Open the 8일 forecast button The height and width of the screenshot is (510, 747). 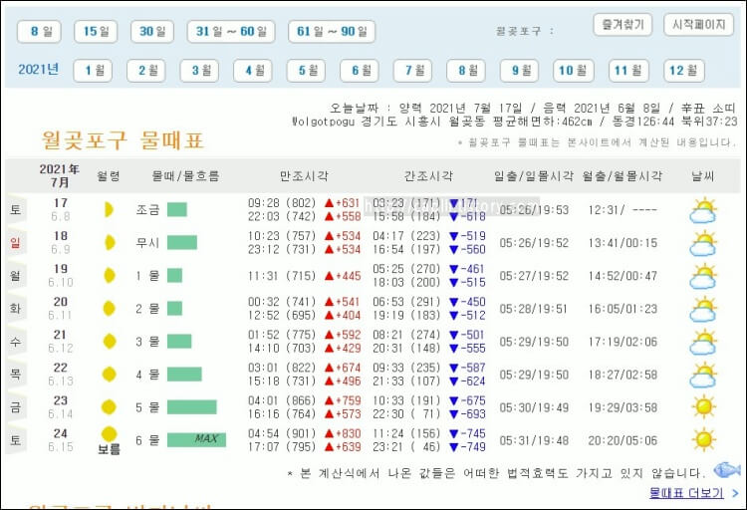pyautogui.click(x=39, y=32)
